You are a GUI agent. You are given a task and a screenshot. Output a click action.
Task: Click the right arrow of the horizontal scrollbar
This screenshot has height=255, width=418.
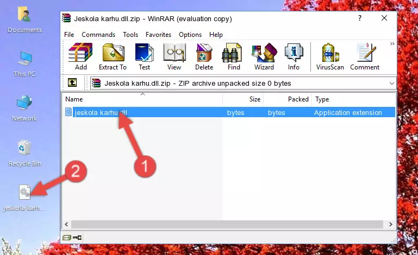tap(390, 225)
